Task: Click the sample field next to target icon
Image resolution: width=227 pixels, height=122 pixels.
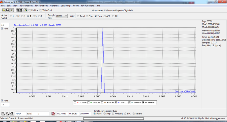Action: coord(21,114)
